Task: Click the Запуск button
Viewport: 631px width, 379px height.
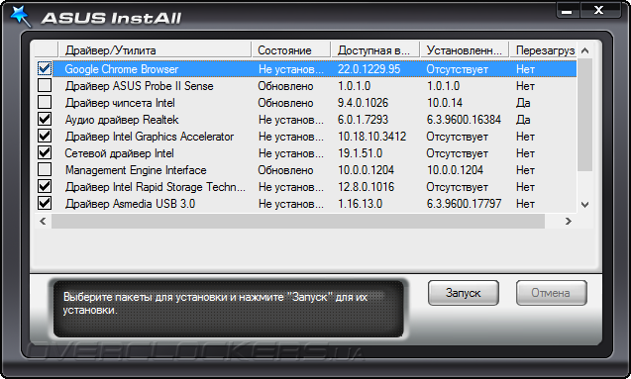Action: 464,293
